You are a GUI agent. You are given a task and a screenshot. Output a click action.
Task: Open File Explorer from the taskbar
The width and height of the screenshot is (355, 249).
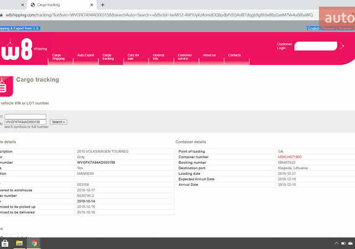(x=19, y=243)
